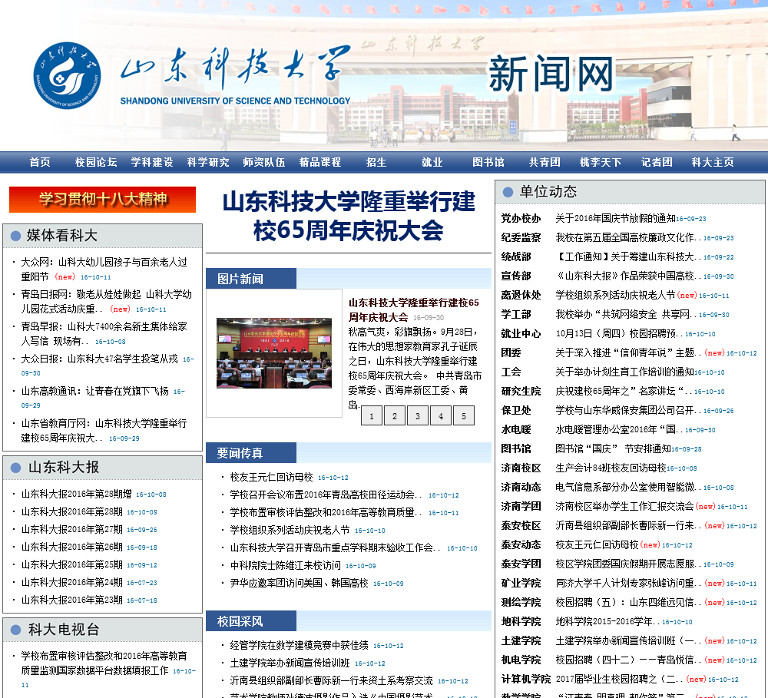Click the 学习贯彻十八大精神 red banner
This screenshot has width=768, height=698.
click(102, 200)
